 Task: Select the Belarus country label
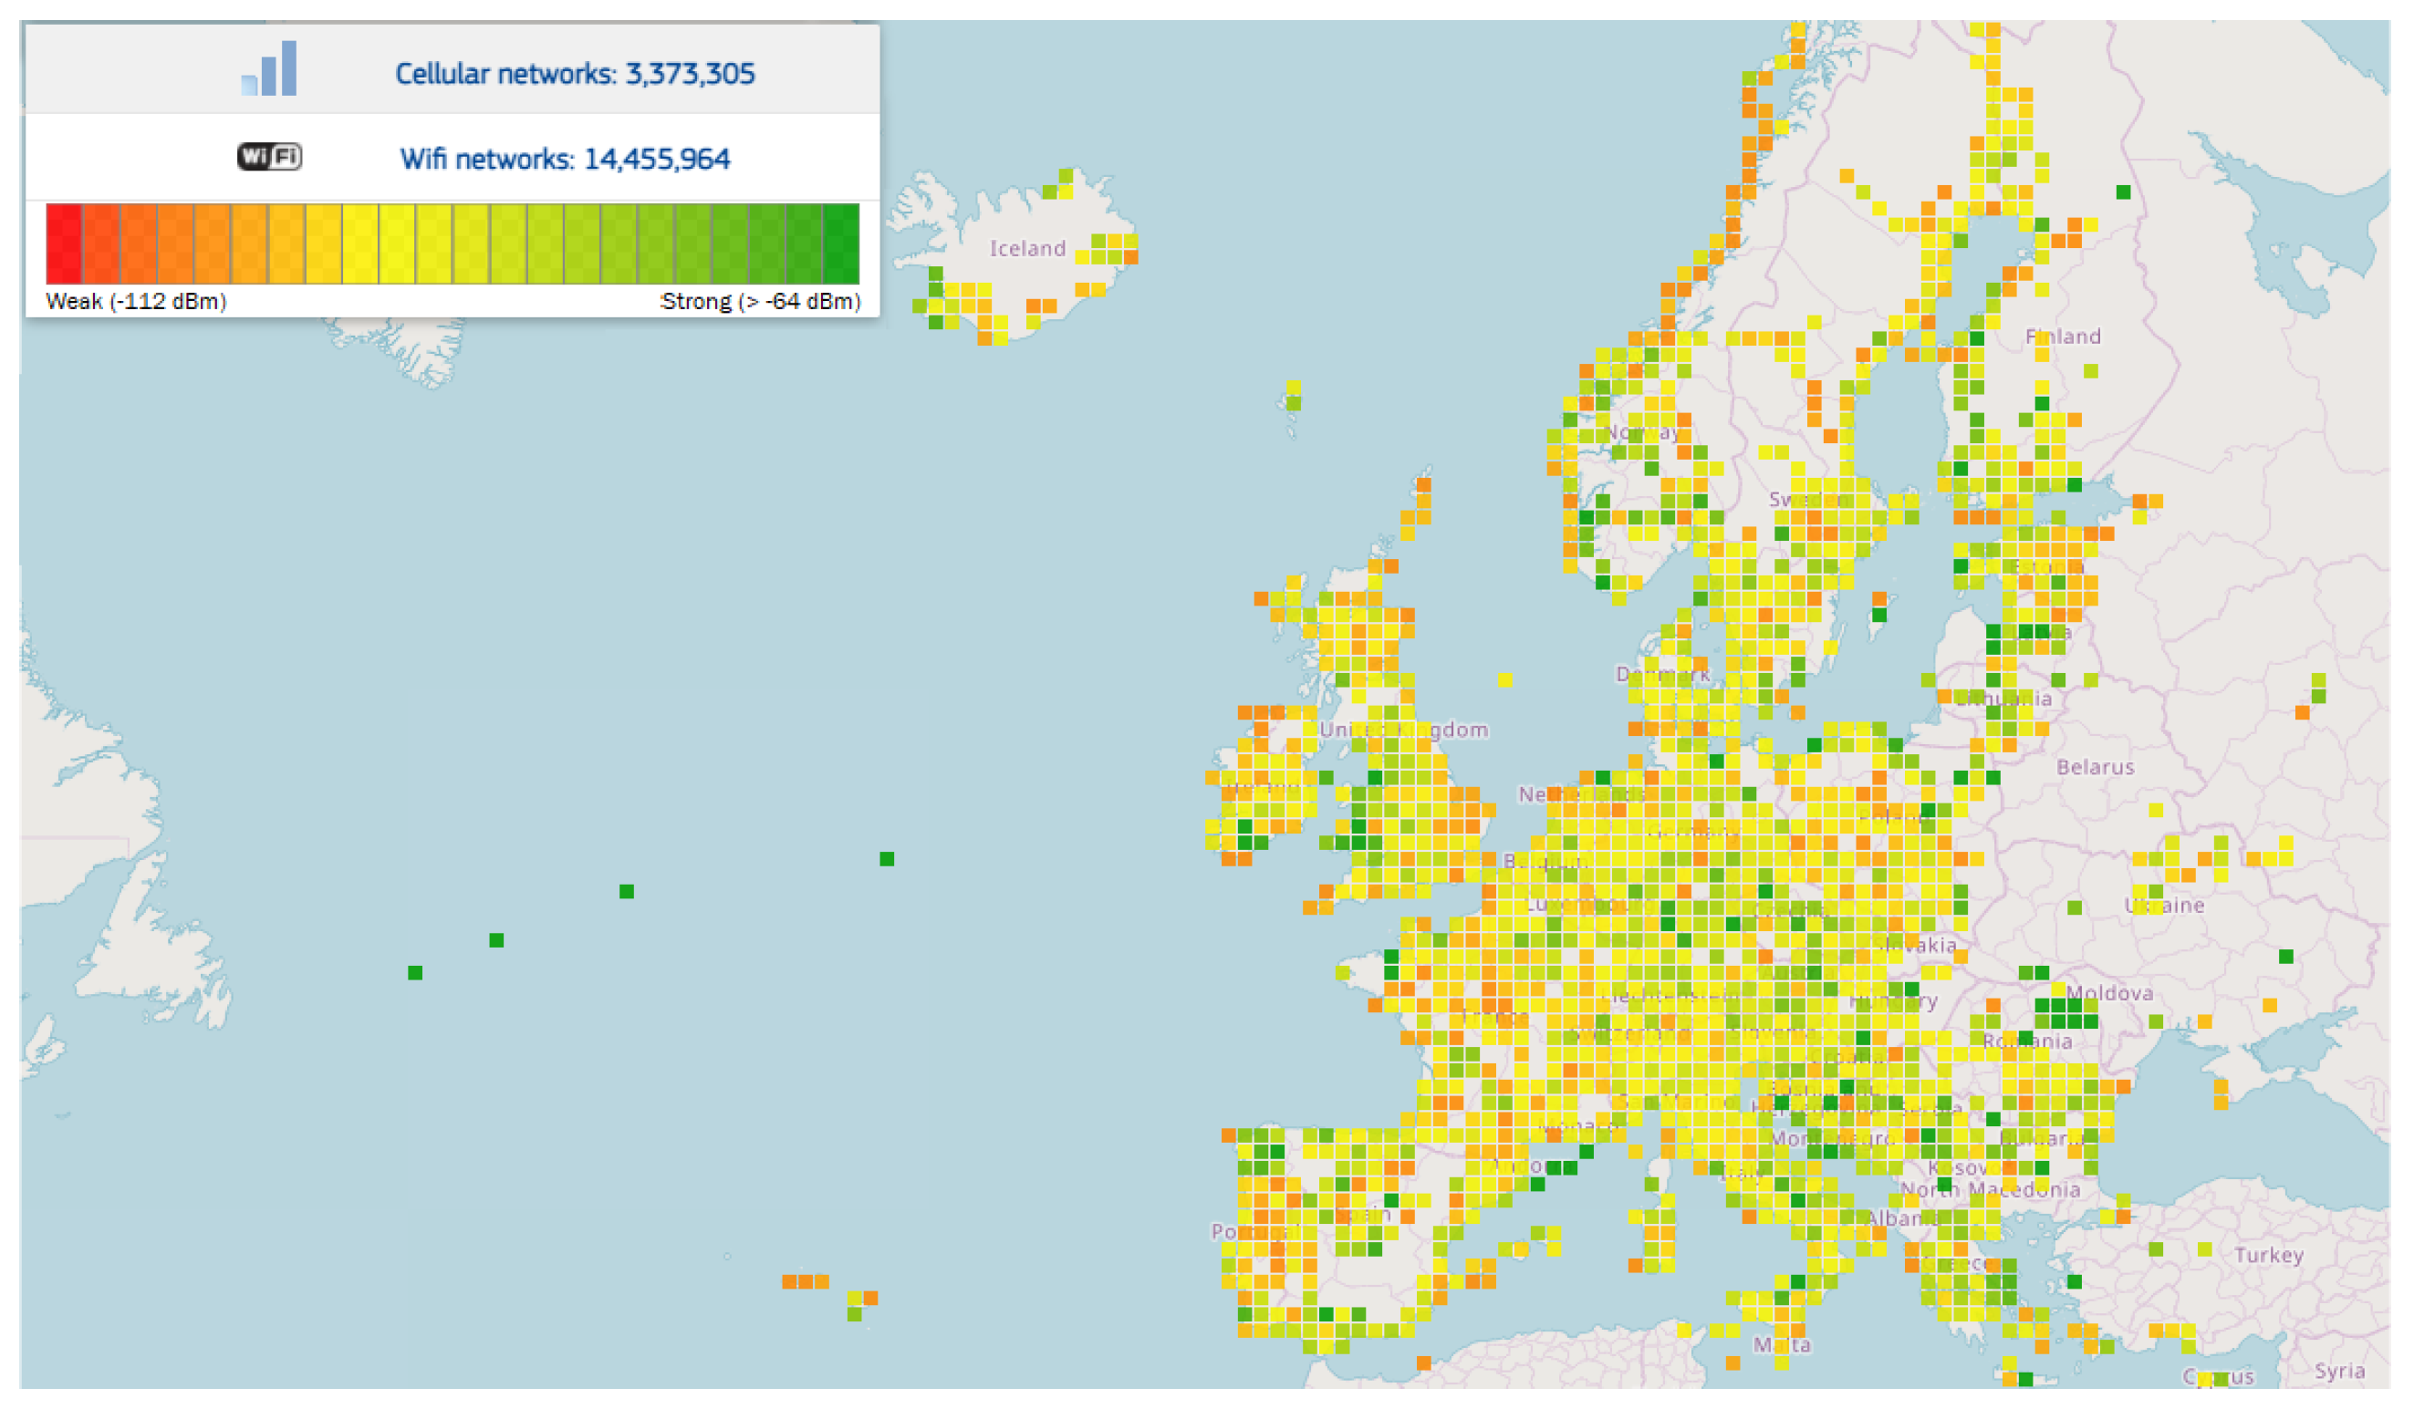[2096, 767]
